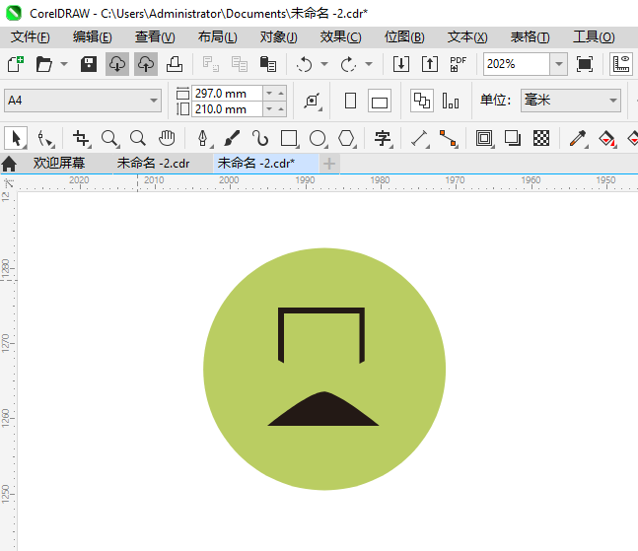Toggle portrait page orientation

coord(350,101)
